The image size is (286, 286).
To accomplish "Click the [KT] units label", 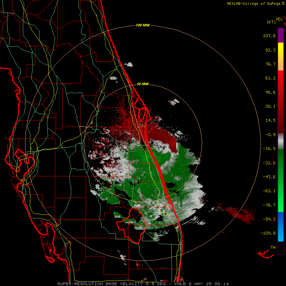I will pyautogui.click(x=271, y=22).
